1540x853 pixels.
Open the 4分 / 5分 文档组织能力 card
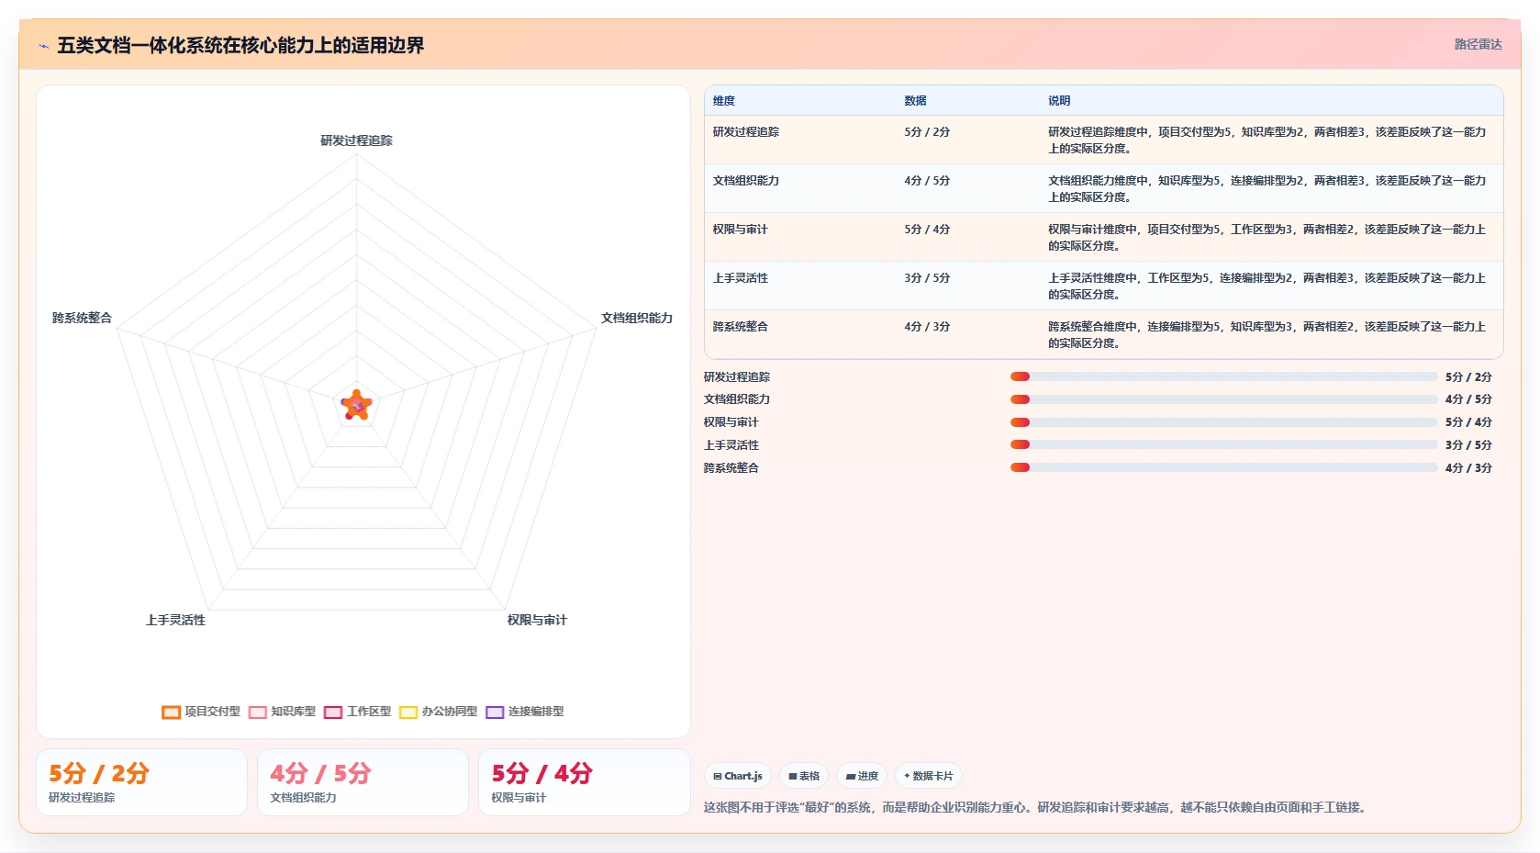point(363,782)
